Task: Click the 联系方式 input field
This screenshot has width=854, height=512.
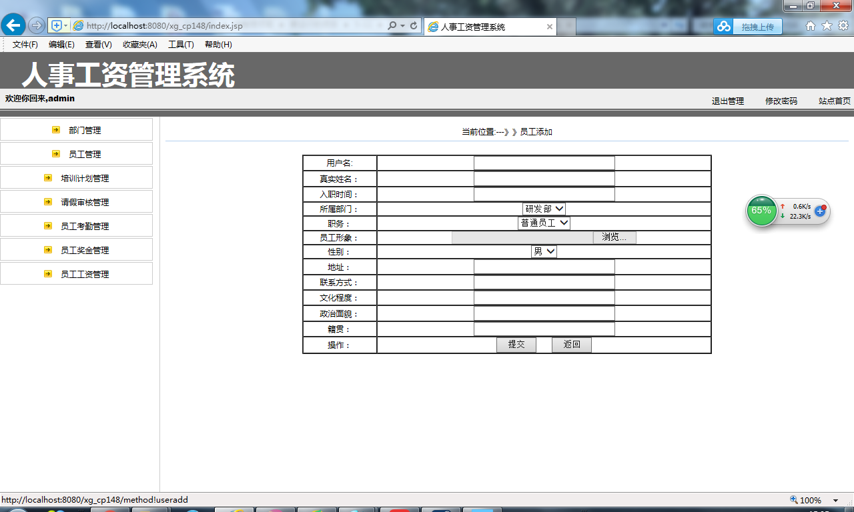Action: pyautogui.click(x=544, y=282)
